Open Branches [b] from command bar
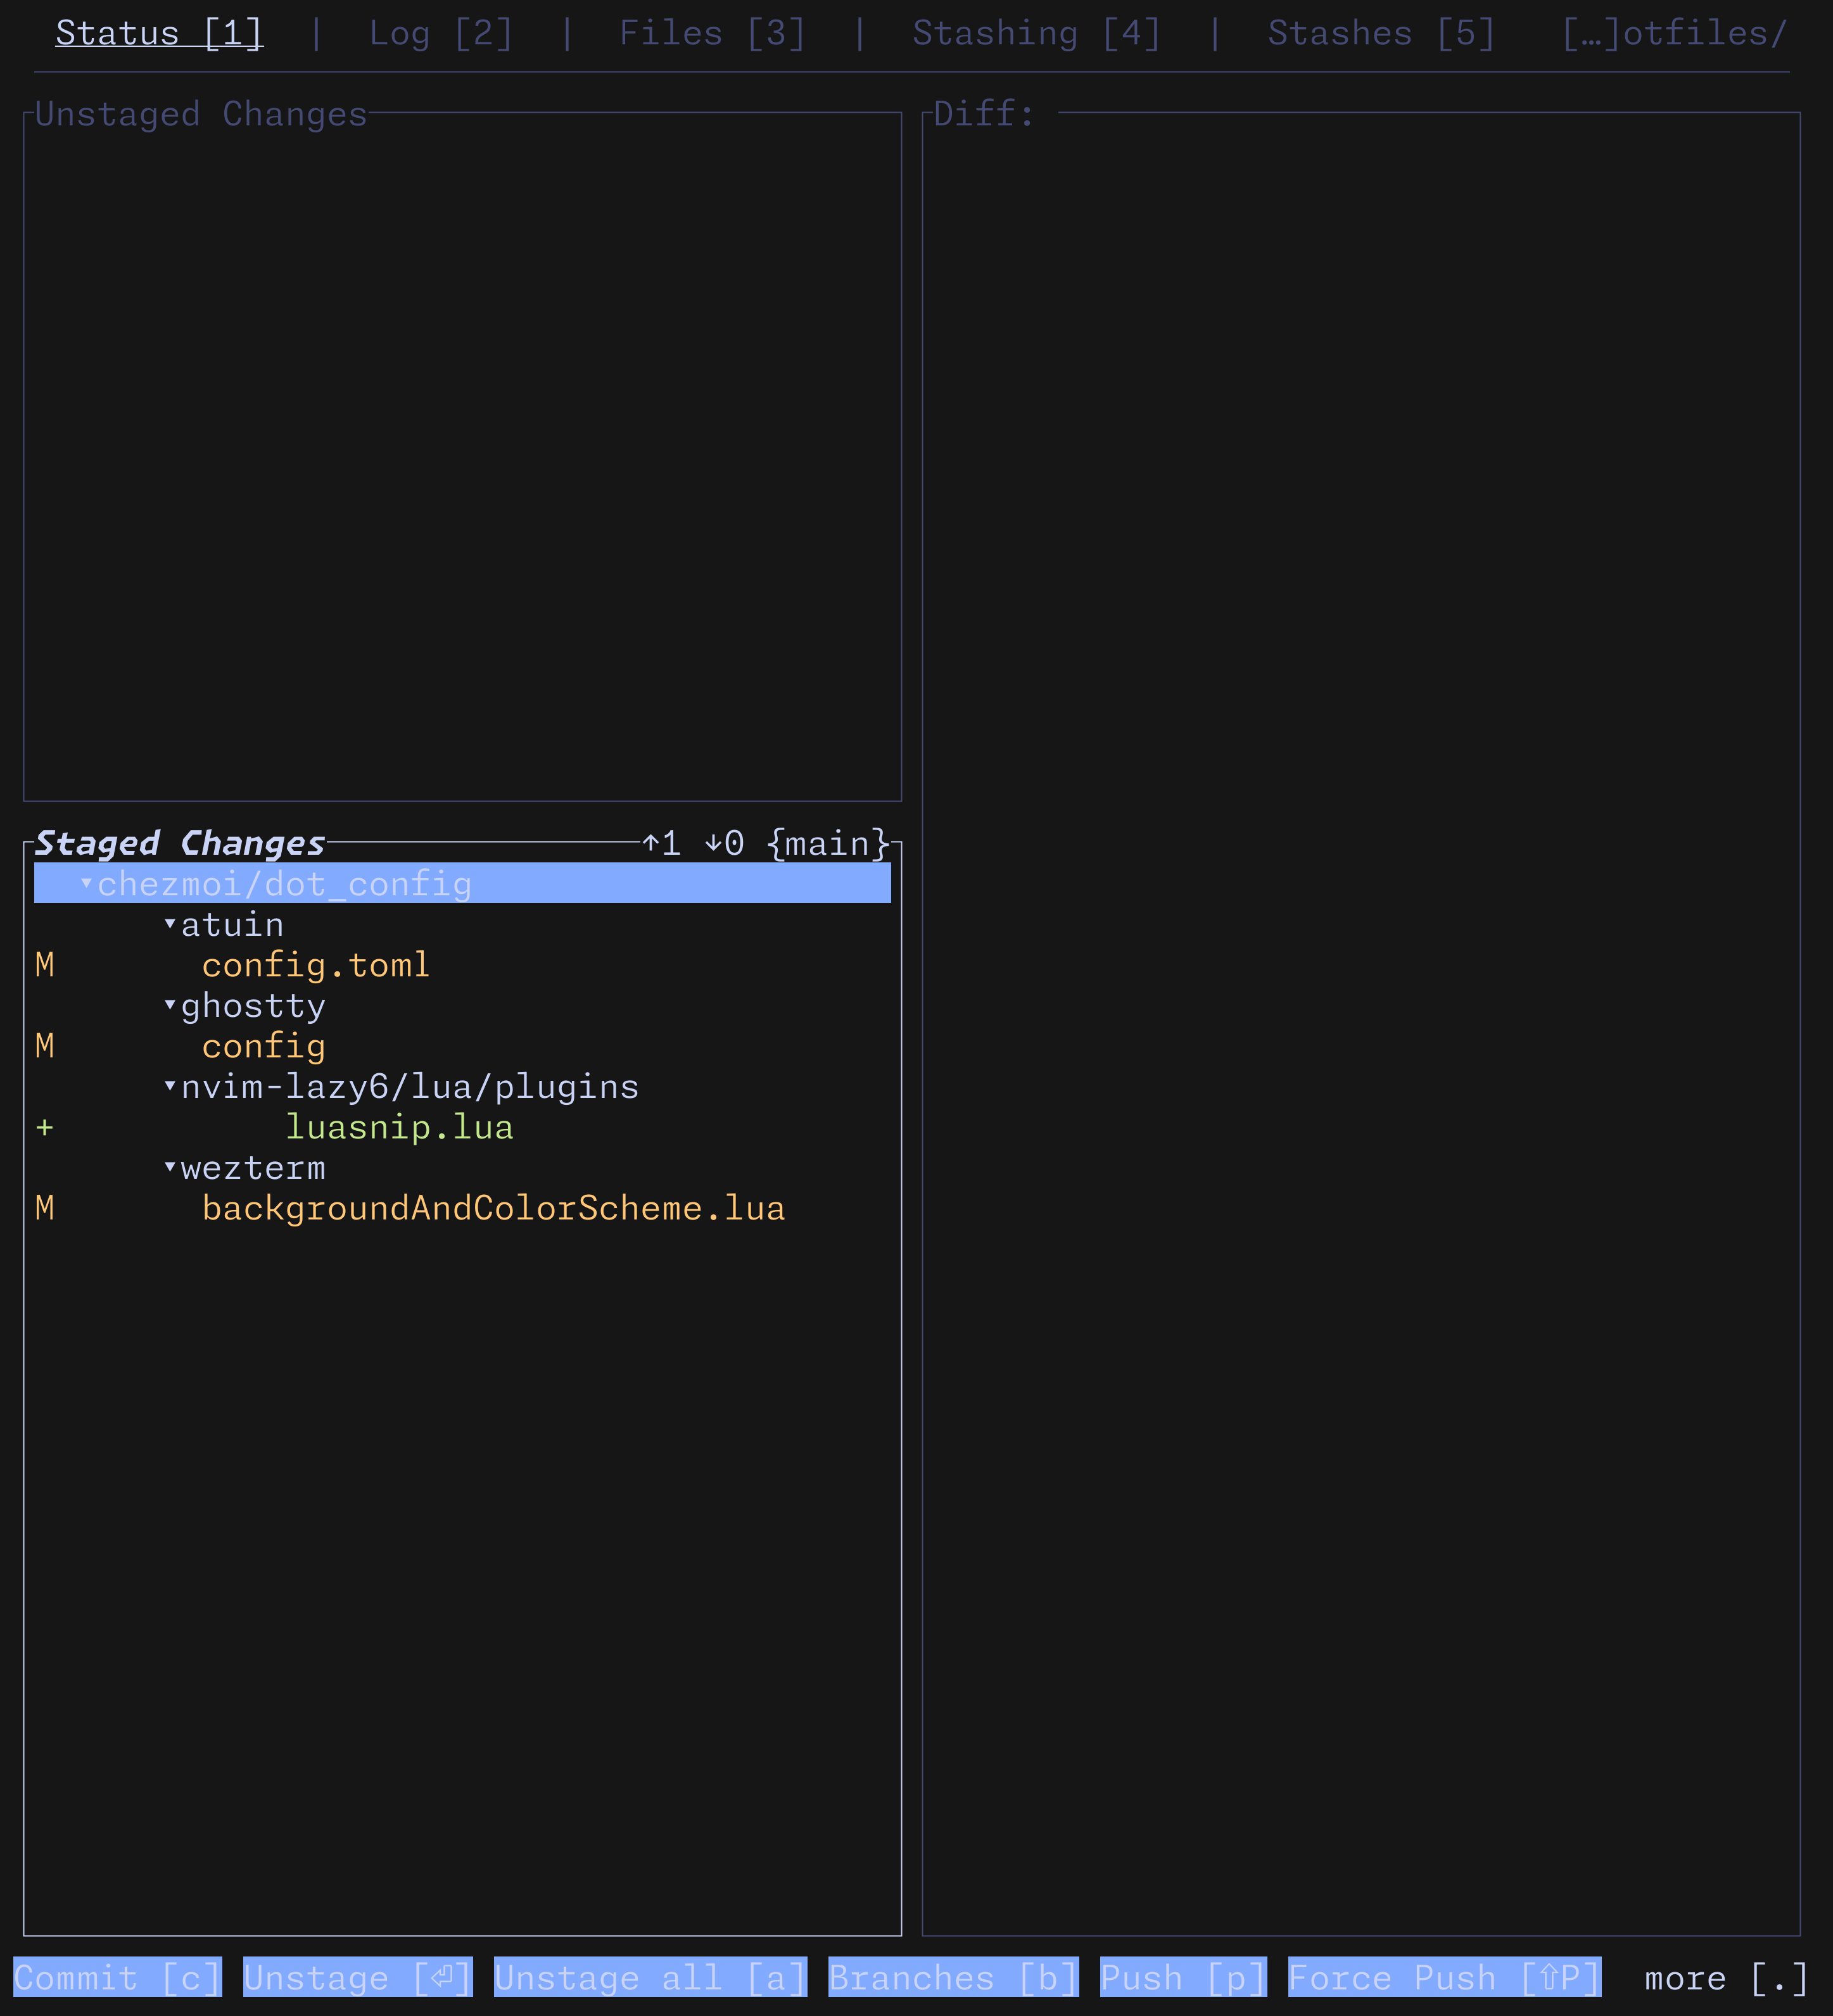This screenshot has width=1833, height=2016. pyautogui.click(x=953, y=1977)
